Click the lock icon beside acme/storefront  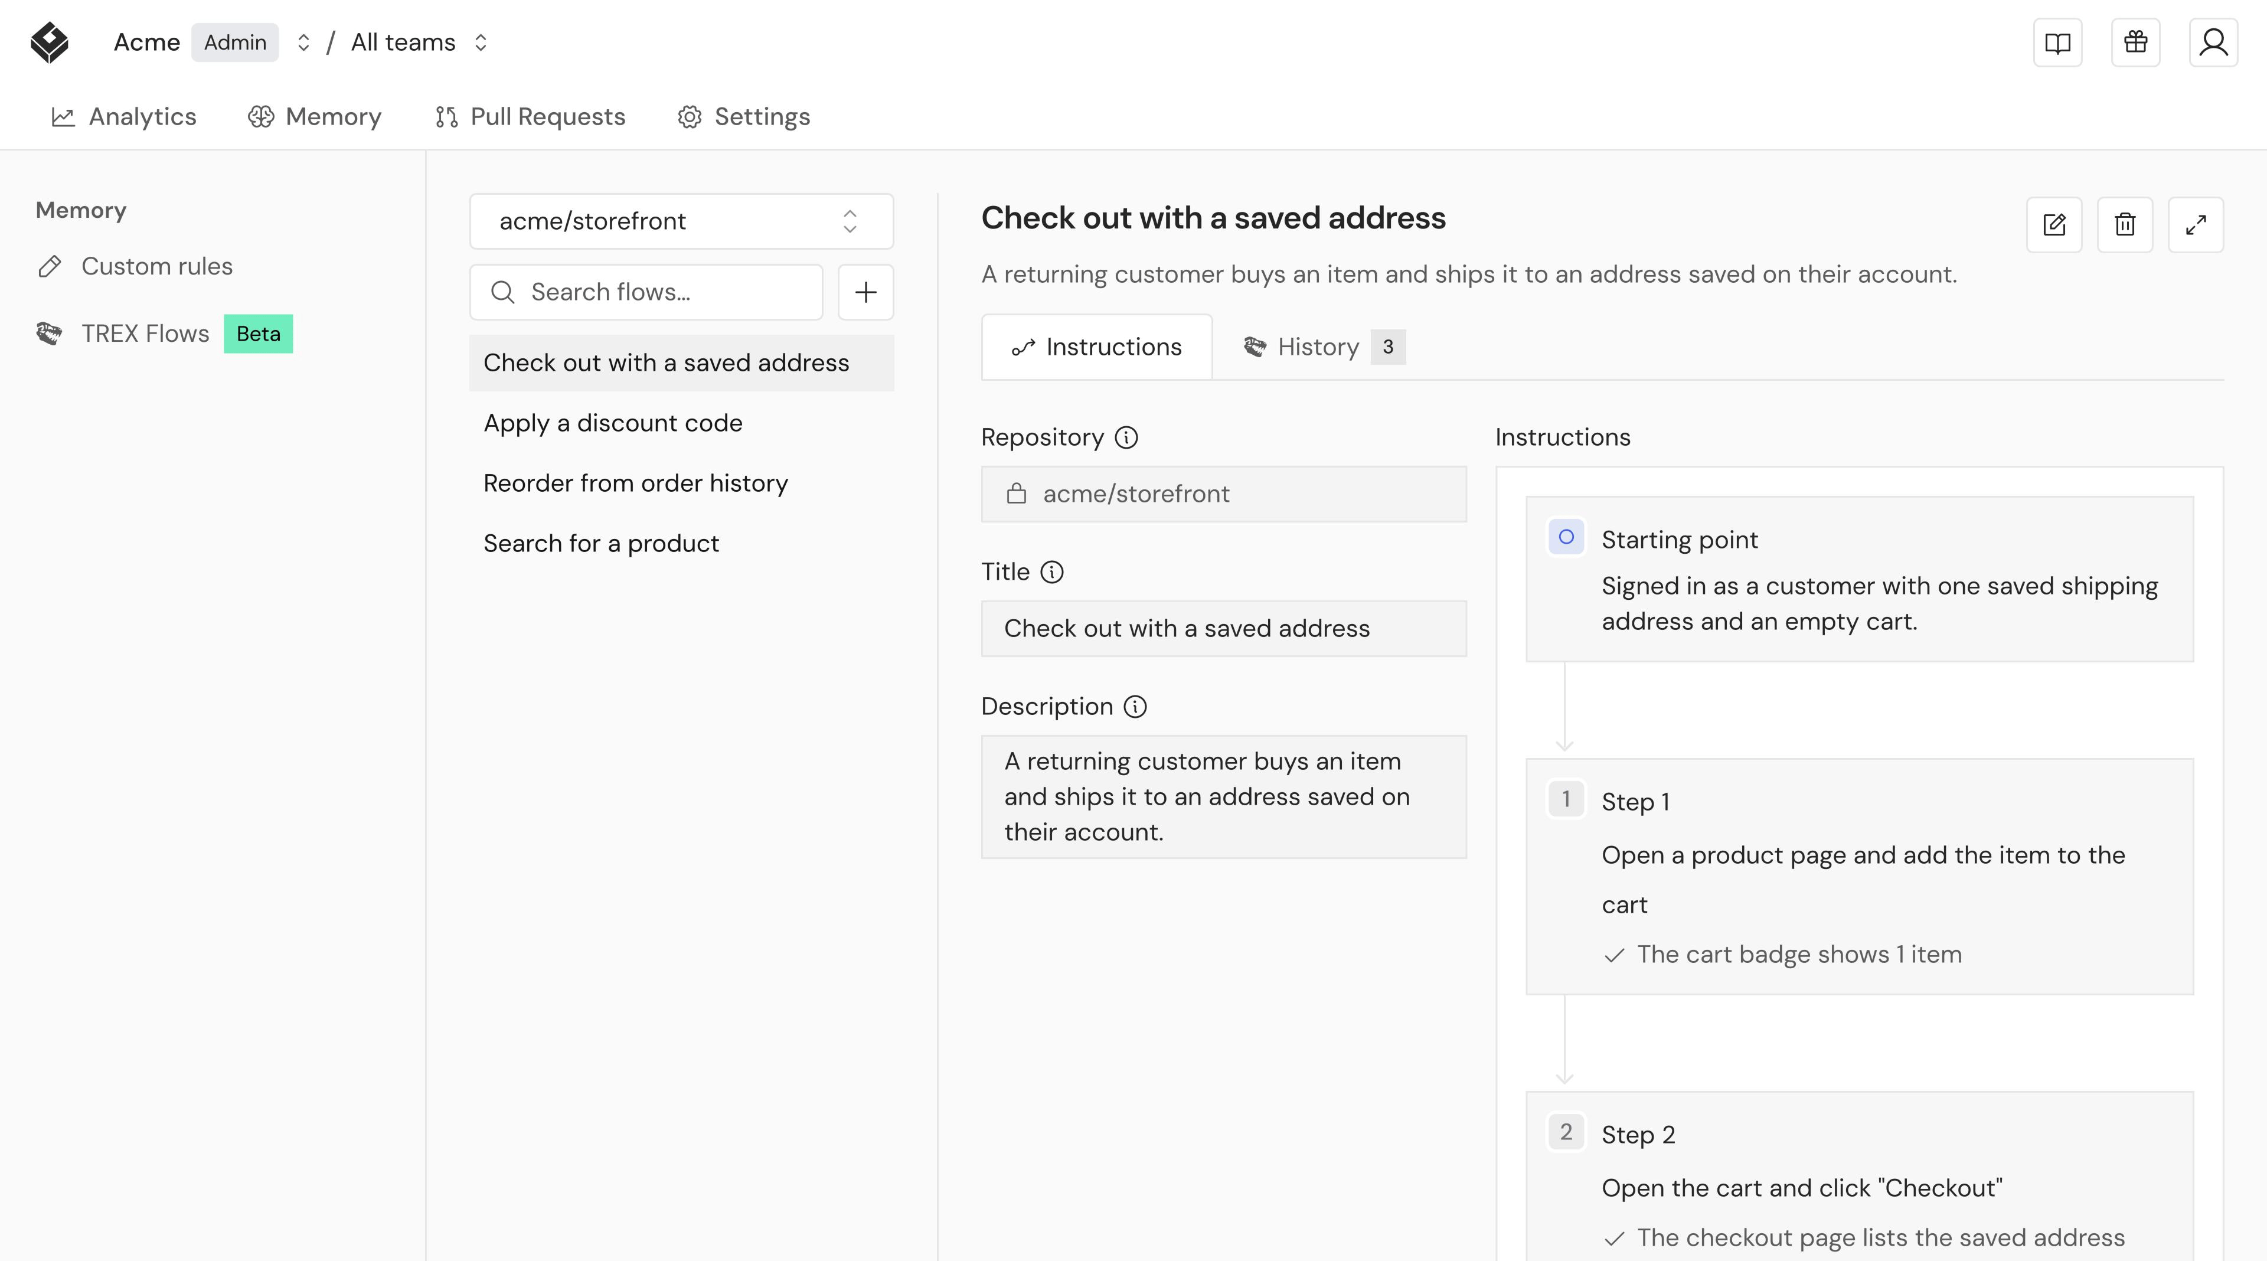1017,494
